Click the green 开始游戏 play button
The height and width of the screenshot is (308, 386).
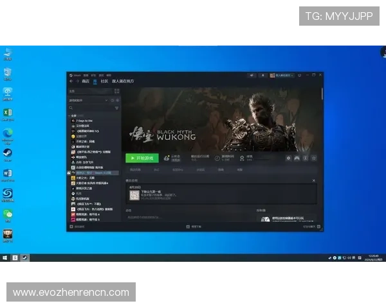point(142,158)
